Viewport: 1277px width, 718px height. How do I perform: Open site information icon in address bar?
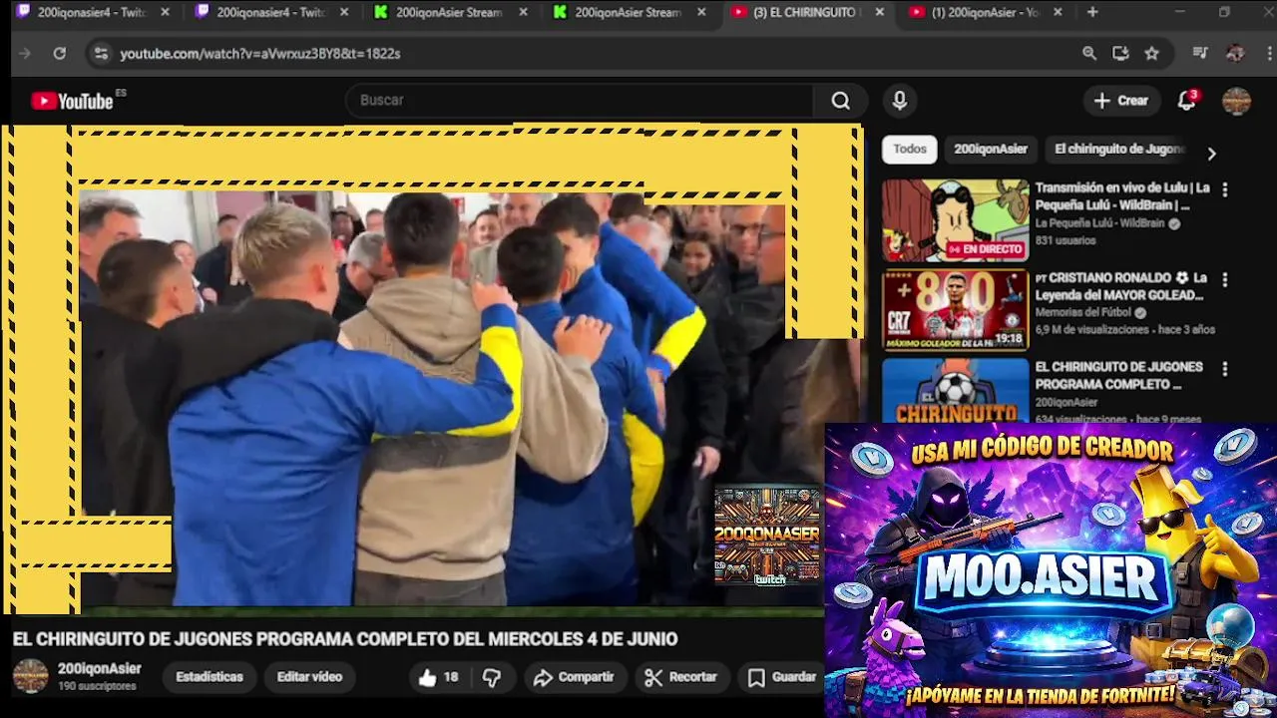(x=100, y=54)
